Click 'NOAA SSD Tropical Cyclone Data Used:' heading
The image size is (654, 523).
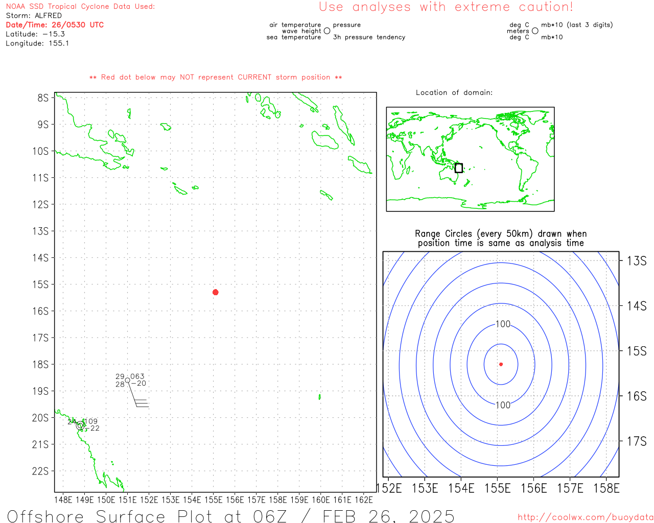click(x=80, y=7)
